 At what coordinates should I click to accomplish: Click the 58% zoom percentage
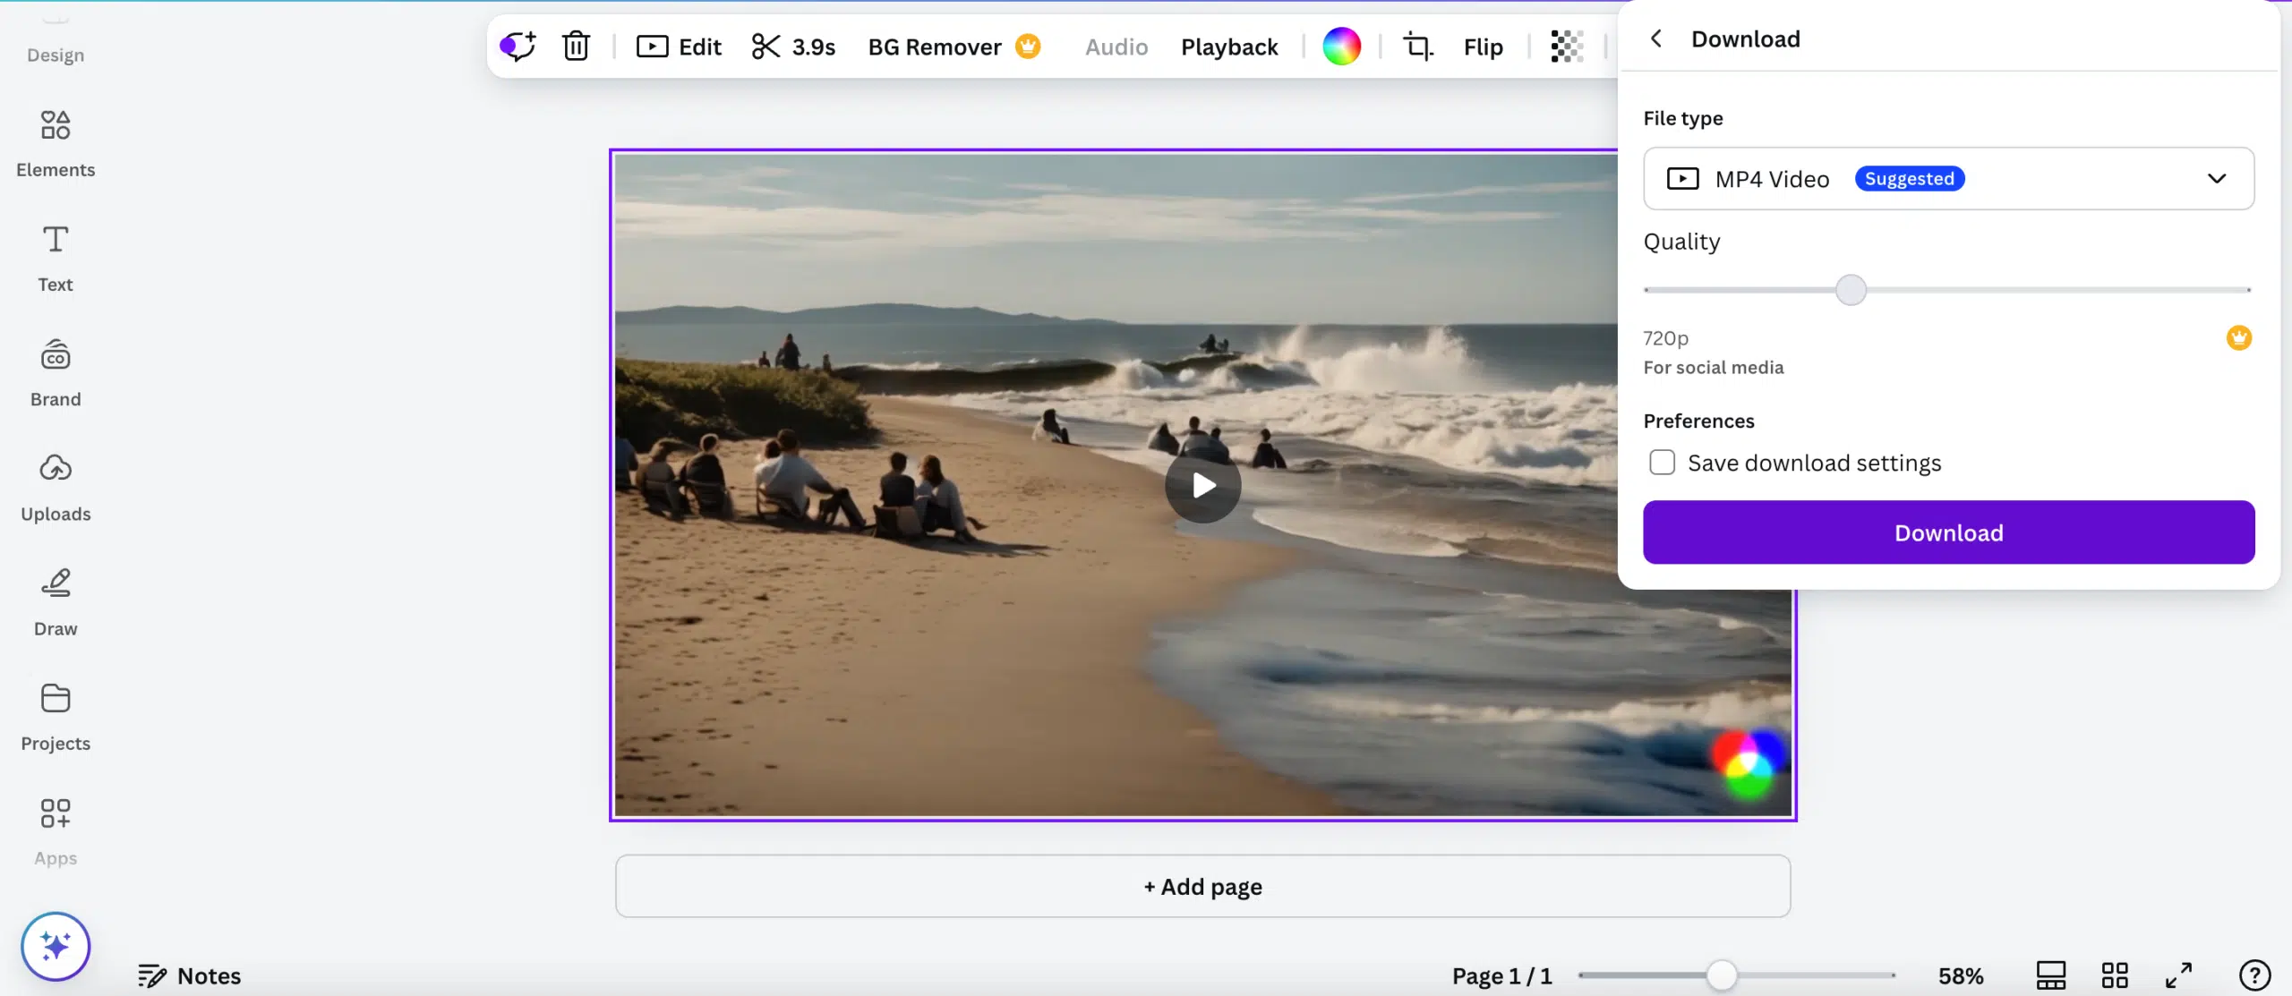click(1961, 975)
